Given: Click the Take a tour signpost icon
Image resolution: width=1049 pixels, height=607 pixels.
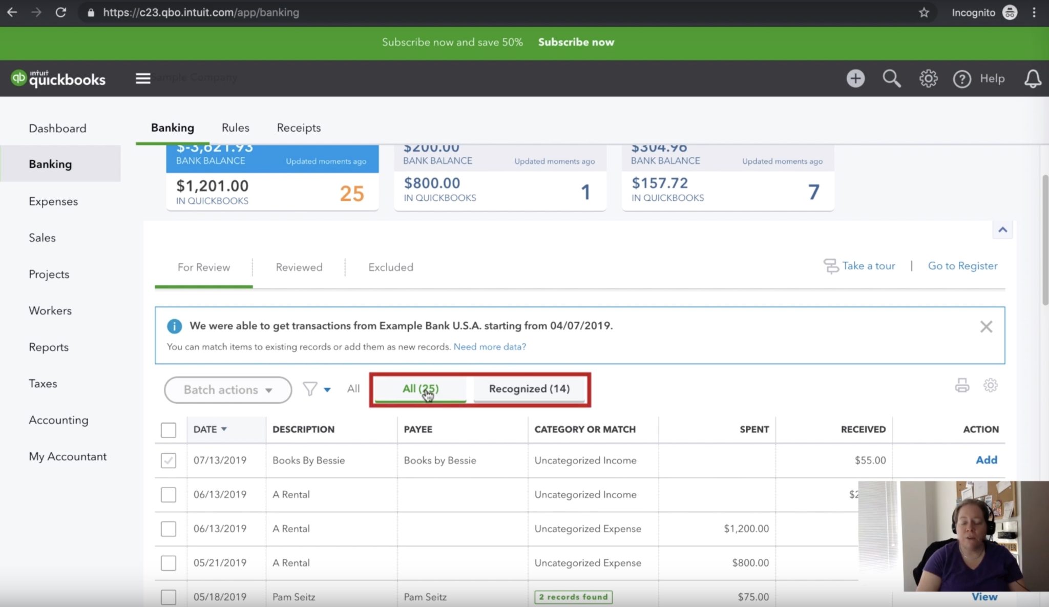Looking at the screenshot, I should 830,266.
